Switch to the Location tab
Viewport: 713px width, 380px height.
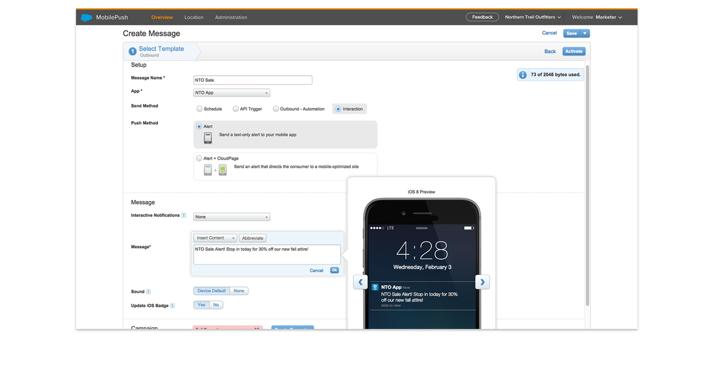click(x=194, y=17)
